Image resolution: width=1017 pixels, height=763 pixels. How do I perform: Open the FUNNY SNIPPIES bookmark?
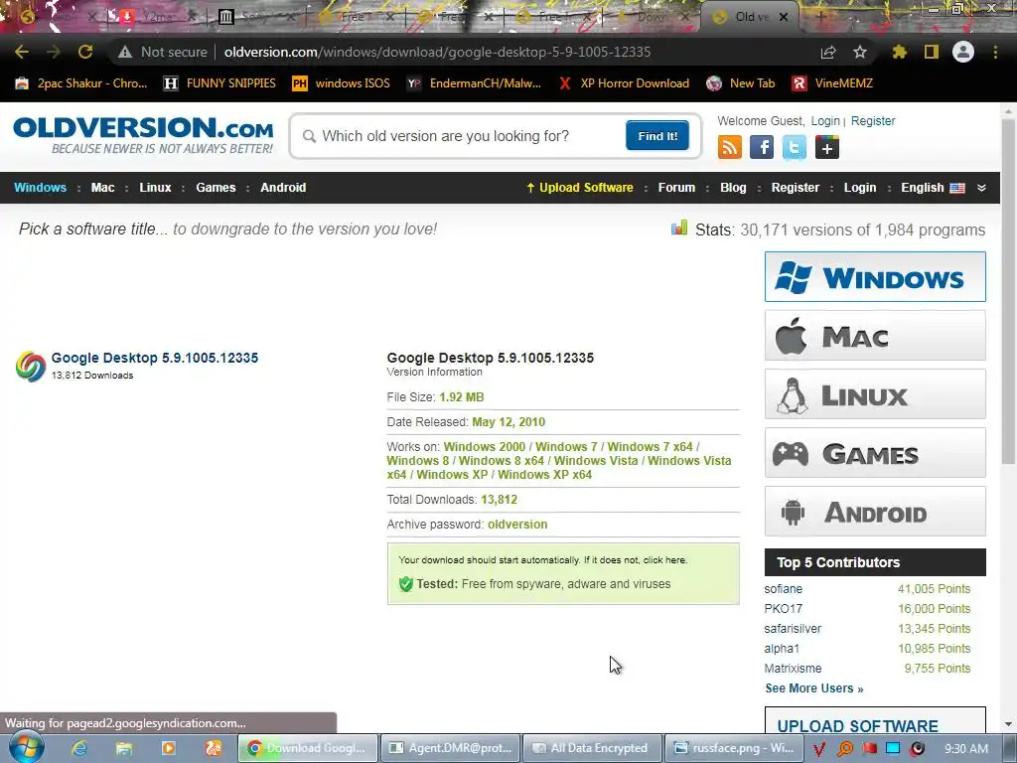coord(219,83)
